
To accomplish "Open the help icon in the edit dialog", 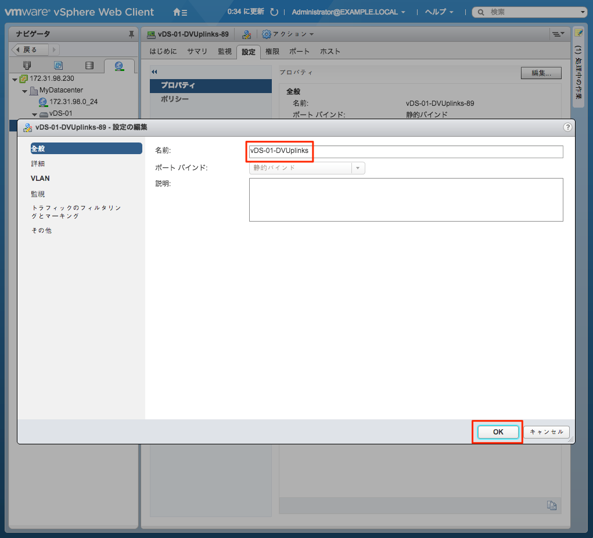I will tap(567, 127).
